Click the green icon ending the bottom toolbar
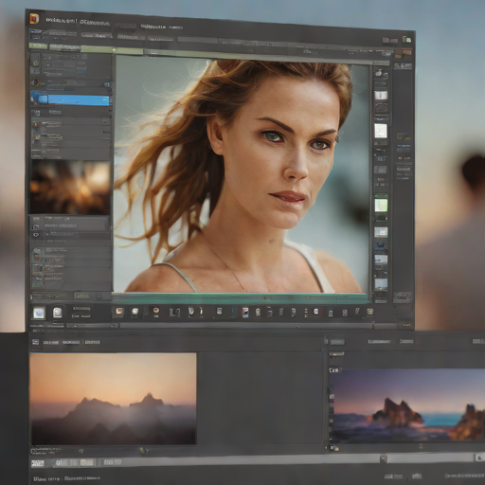This screenshot has height=485, width=485. coord(370,312)
